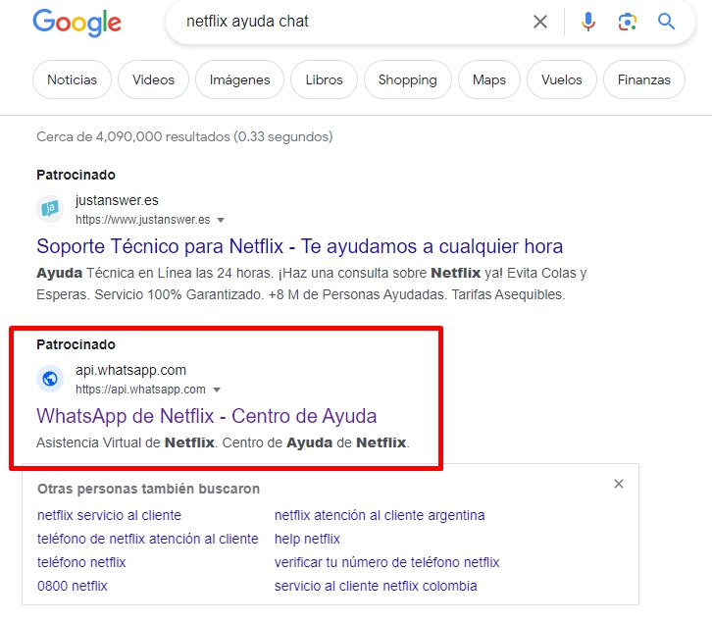
Task: Open 'WhatsApp de Netflix - Centro de Ayuda' link
Action: tap(207, 416)
